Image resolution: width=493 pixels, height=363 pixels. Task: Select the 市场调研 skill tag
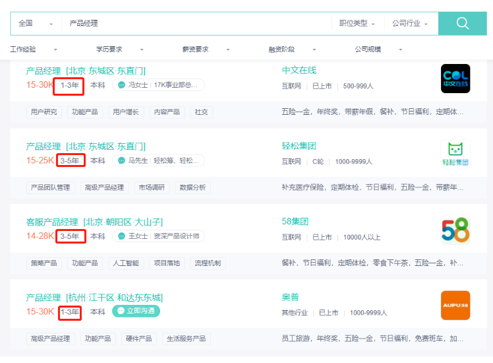pyautogui.click(x=151, y=187)
